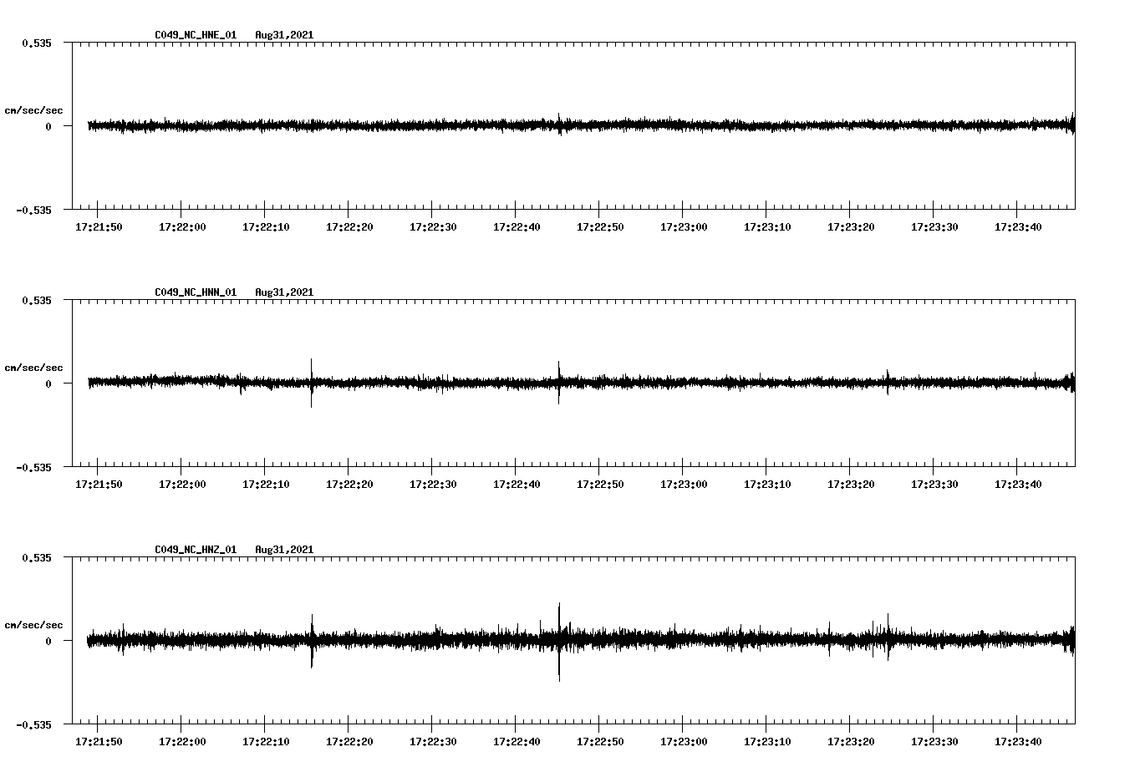Click 17:22:50 time label under HNE plot
This screenshot has height=772, width=1135.
point(600,226)
